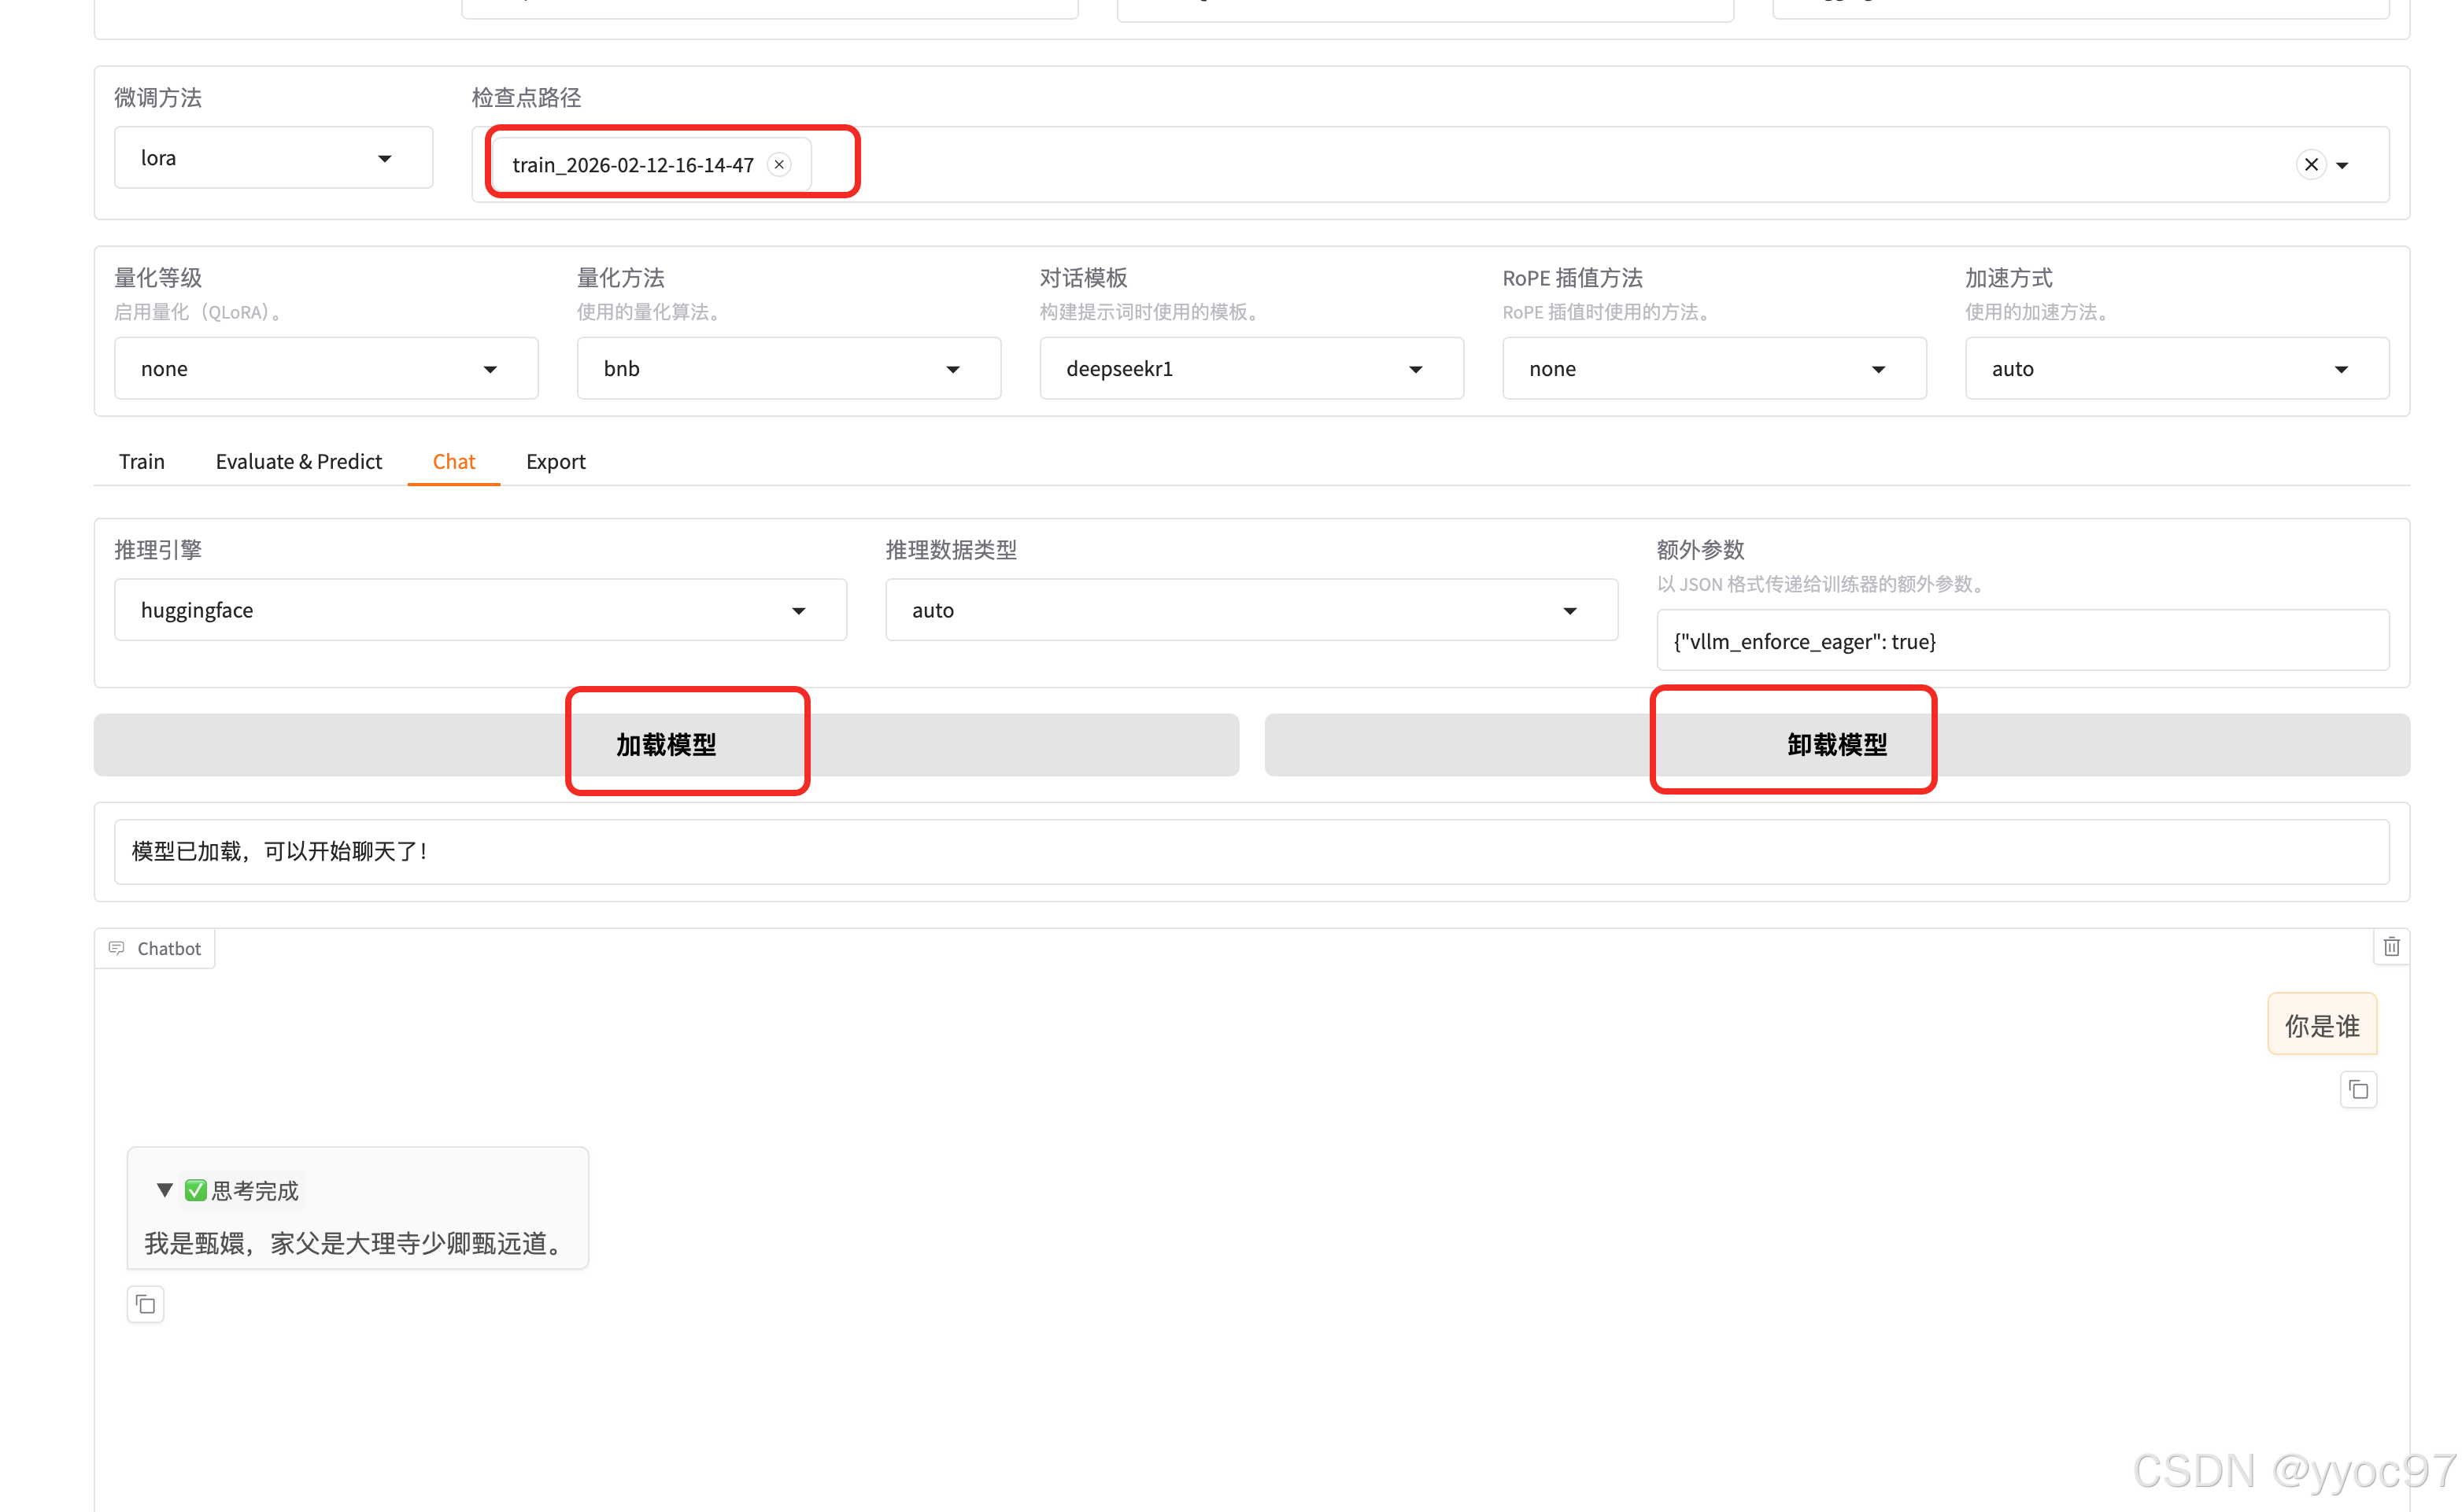Click the 额外参数 JSON input field
The height and width of the screenshot is (1512, 2462).
tap(2022, 641)
